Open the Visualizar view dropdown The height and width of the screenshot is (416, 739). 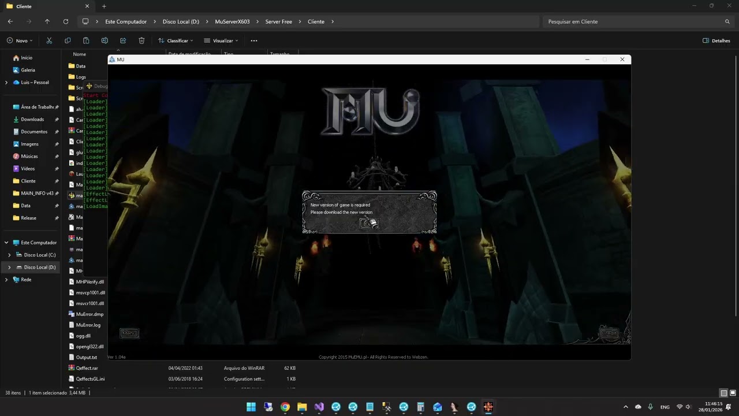[221, 40]
